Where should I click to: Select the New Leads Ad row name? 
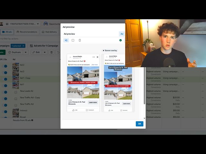tap(26, 91)
